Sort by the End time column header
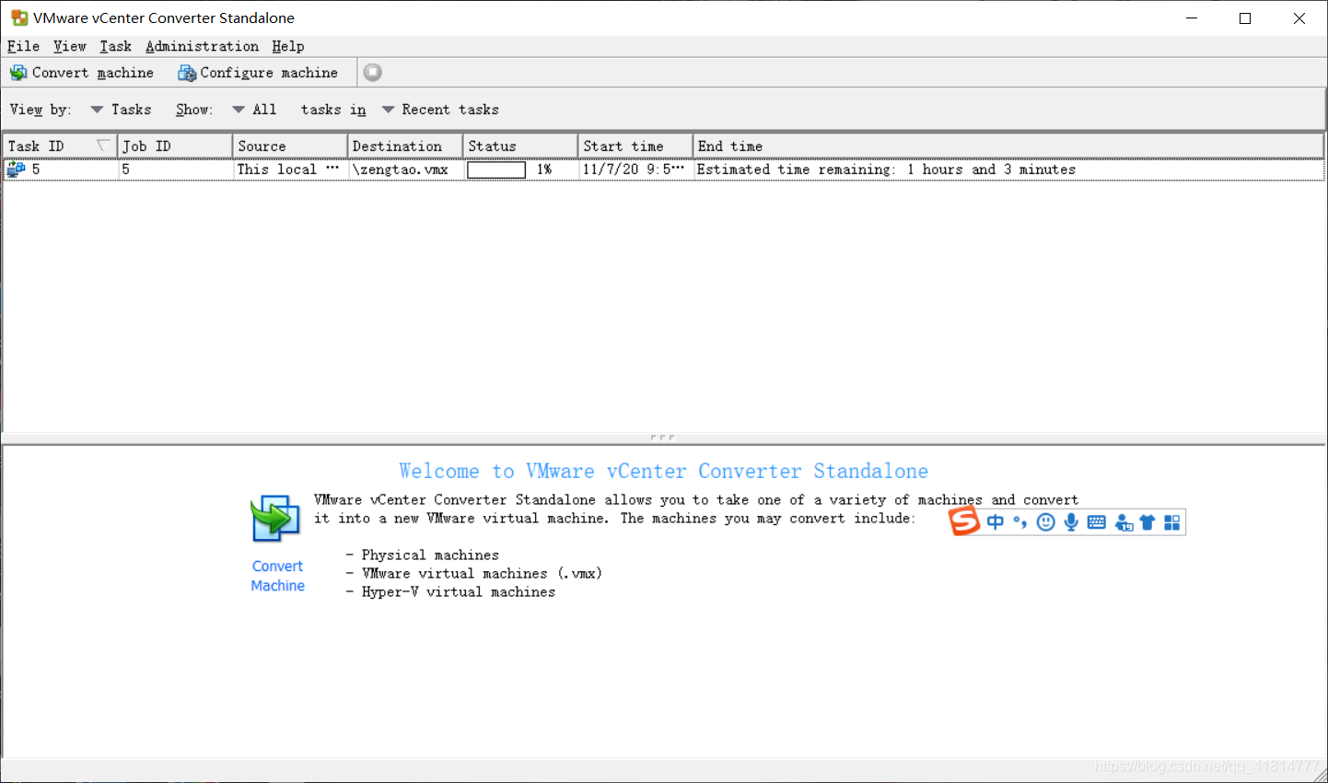The image size is (1328, 783). tap(1008, 146)
